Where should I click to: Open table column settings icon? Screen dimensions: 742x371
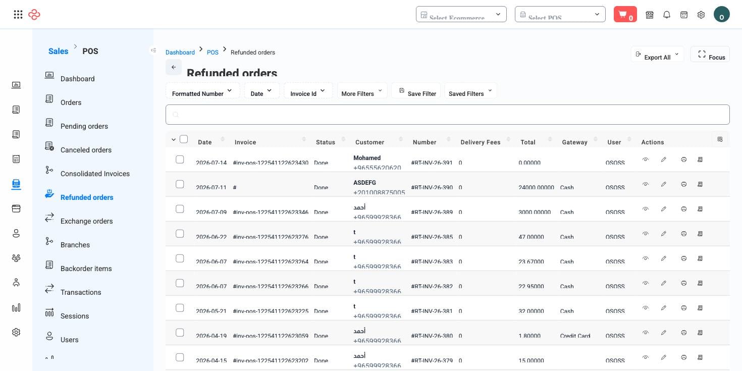click(x=720, y=139)
